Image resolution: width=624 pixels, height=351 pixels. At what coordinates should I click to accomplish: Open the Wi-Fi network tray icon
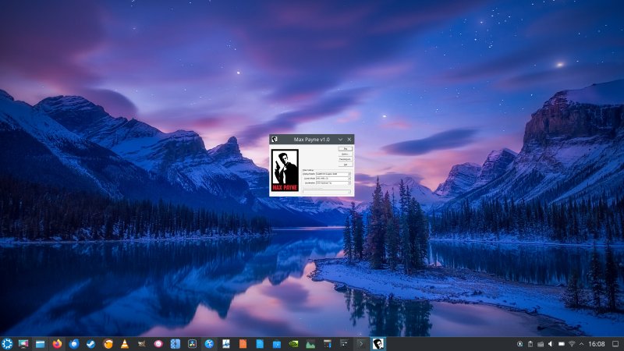(572, 344)
